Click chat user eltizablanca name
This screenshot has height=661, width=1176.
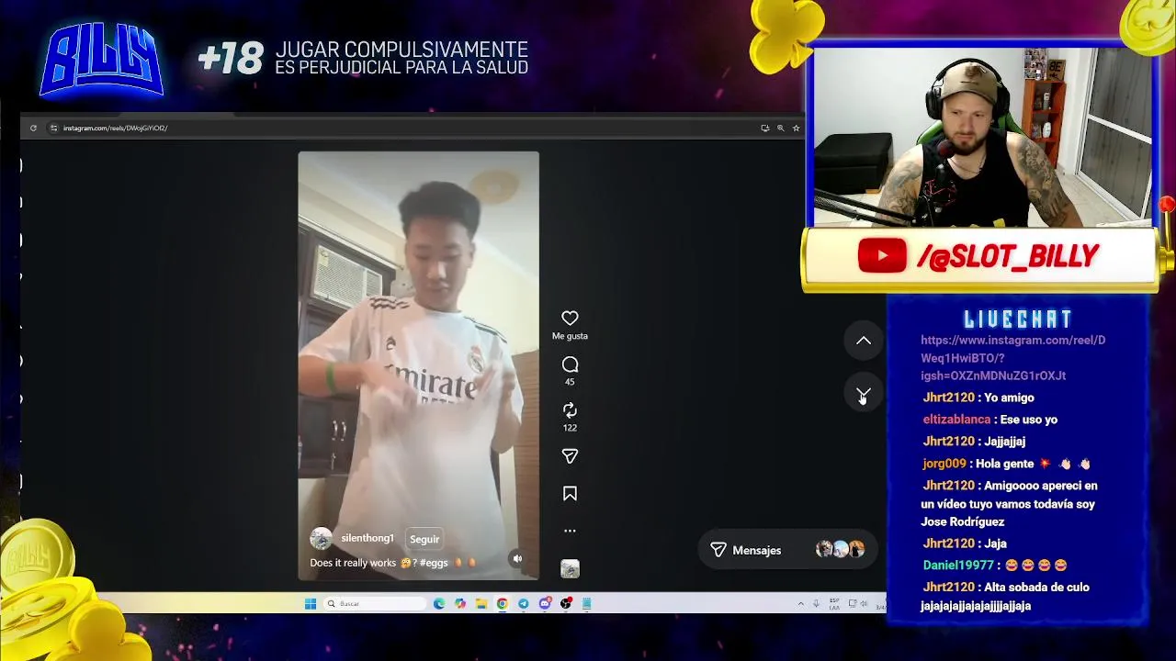click(x=956, y=420)
